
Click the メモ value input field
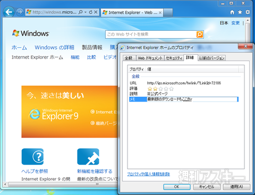point(192,99)
